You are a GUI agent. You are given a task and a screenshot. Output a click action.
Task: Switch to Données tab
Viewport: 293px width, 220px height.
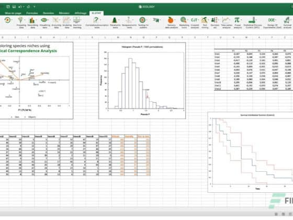[48, 13]
